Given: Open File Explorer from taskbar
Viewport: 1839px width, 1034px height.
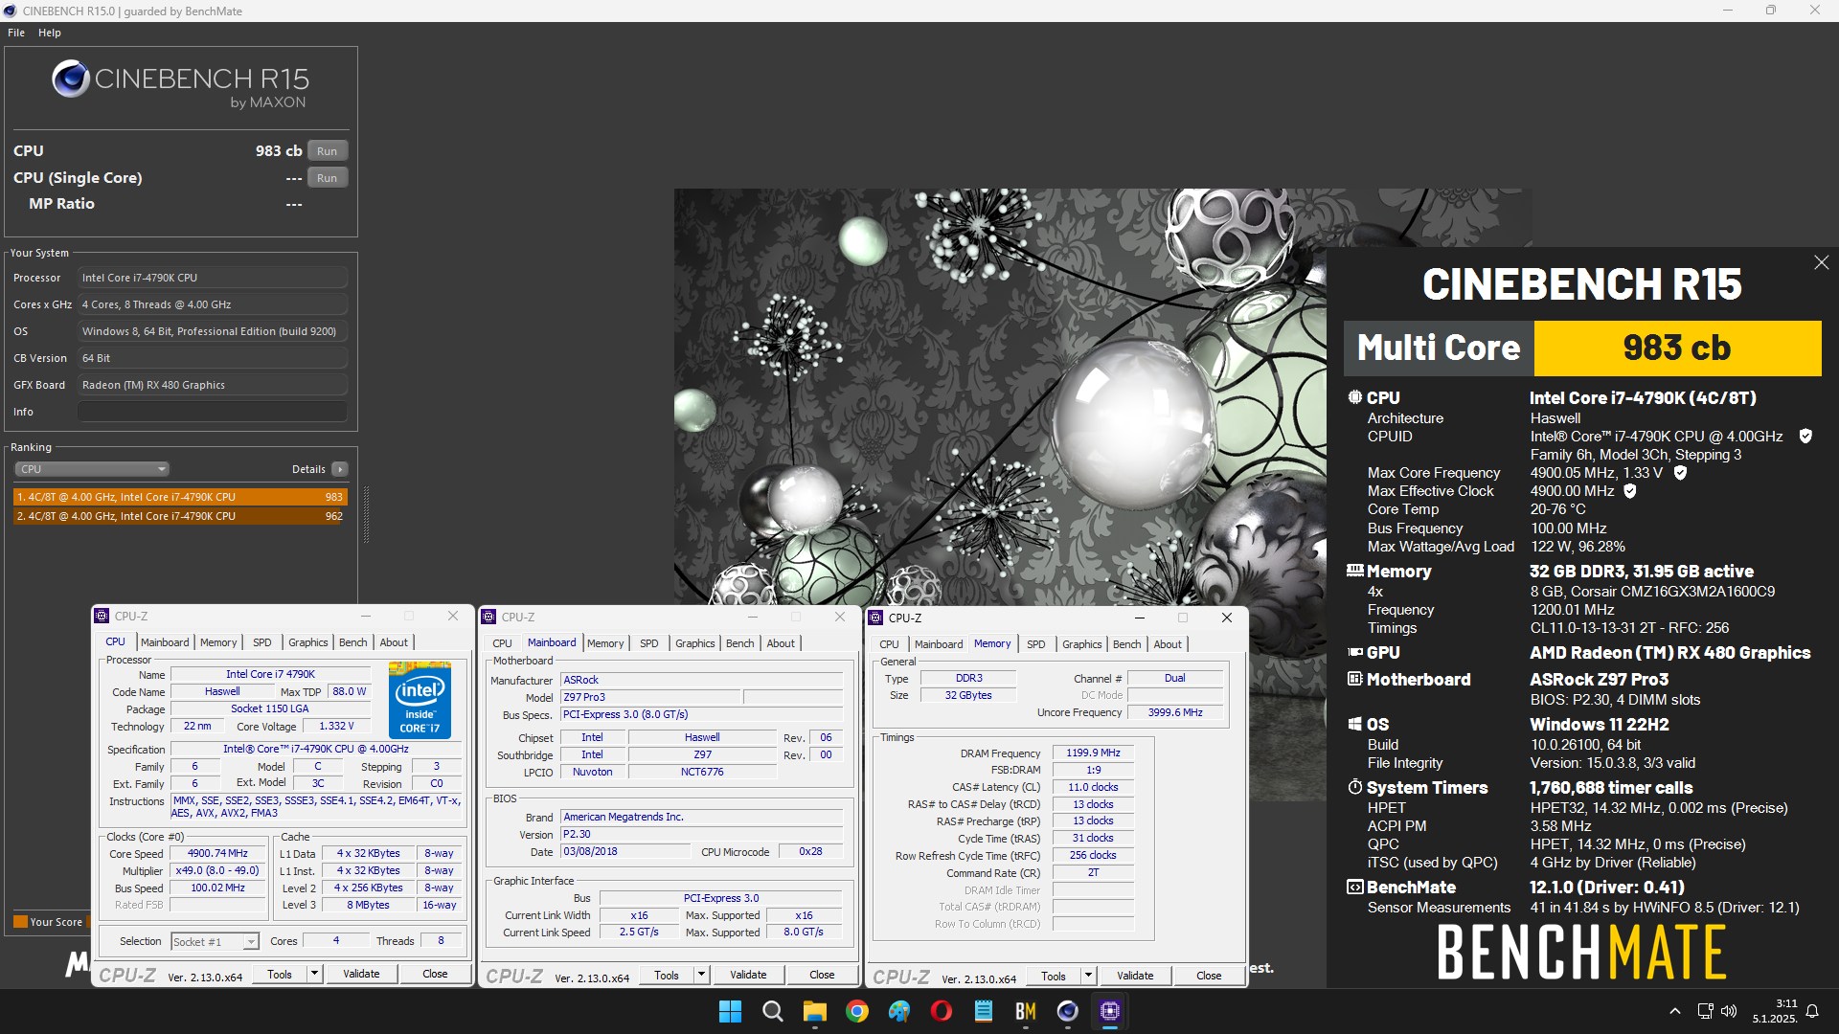Looking at the screenshot, I should [814, 1011].
